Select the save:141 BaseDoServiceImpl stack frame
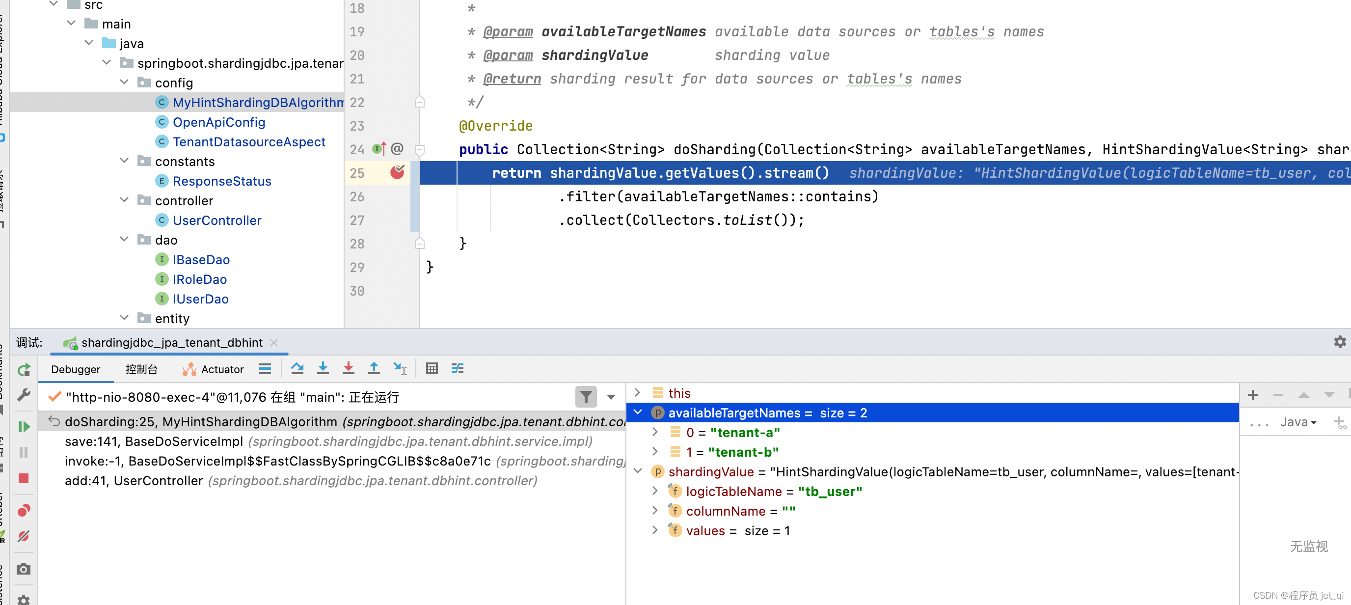Viewport: 1351px width, 605px height. (332, 441)
